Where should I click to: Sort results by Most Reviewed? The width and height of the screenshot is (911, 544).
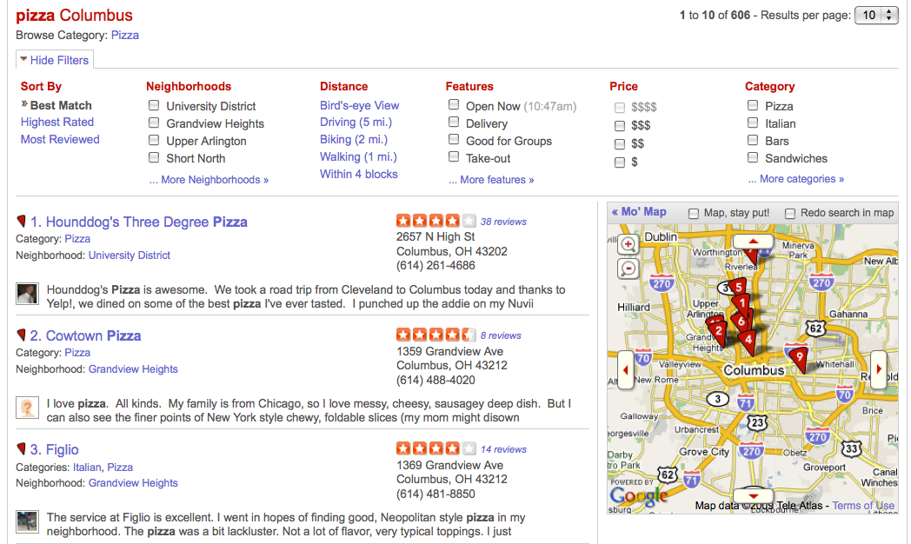coord(60,140)
